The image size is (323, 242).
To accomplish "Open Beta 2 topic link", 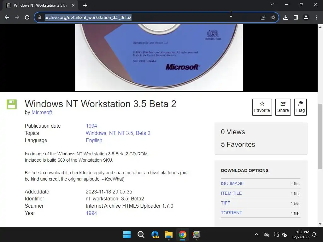I will pyautogui.click(x=143, y=133).
